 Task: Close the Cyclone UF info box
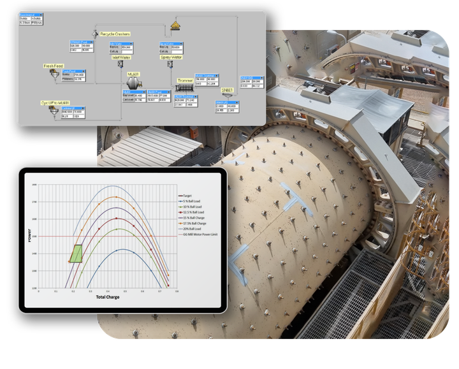pos(83,108)
